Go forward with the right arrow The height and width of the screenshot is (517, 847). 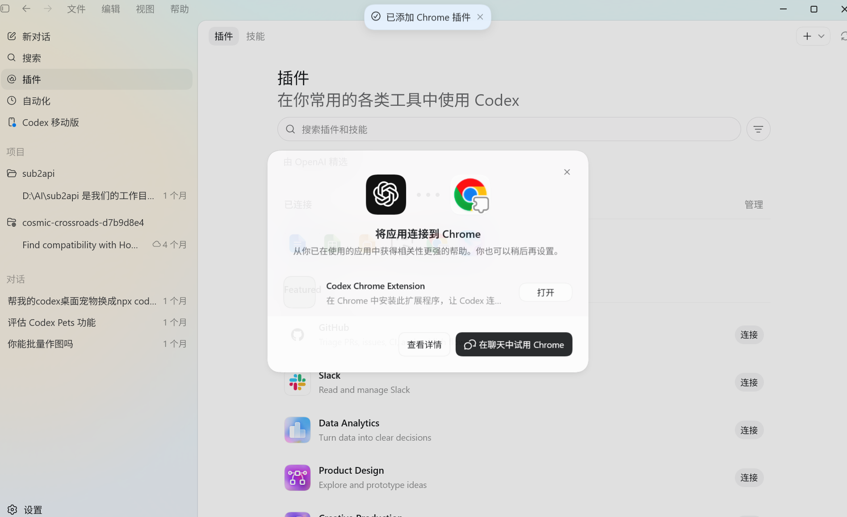(x=48, y=8)
